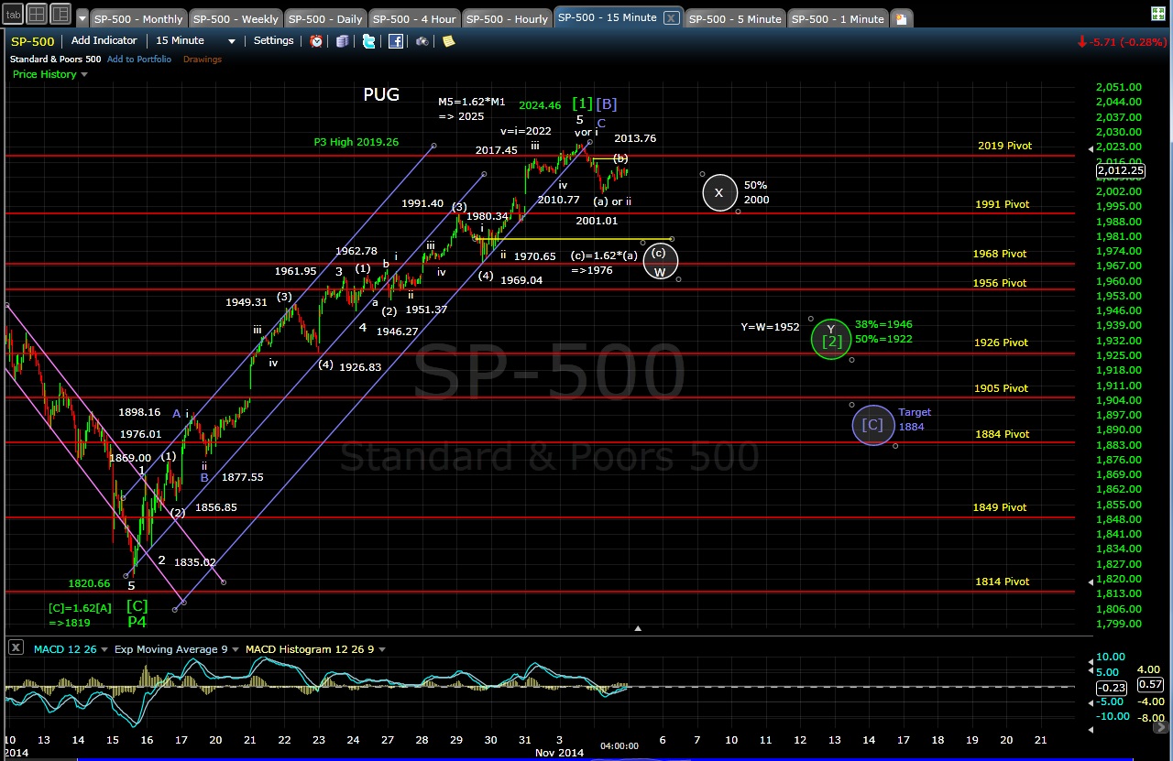The image size is (1173, 761).
Task: Click the '1968 Pivot' line label
Action: point(1000,254)
